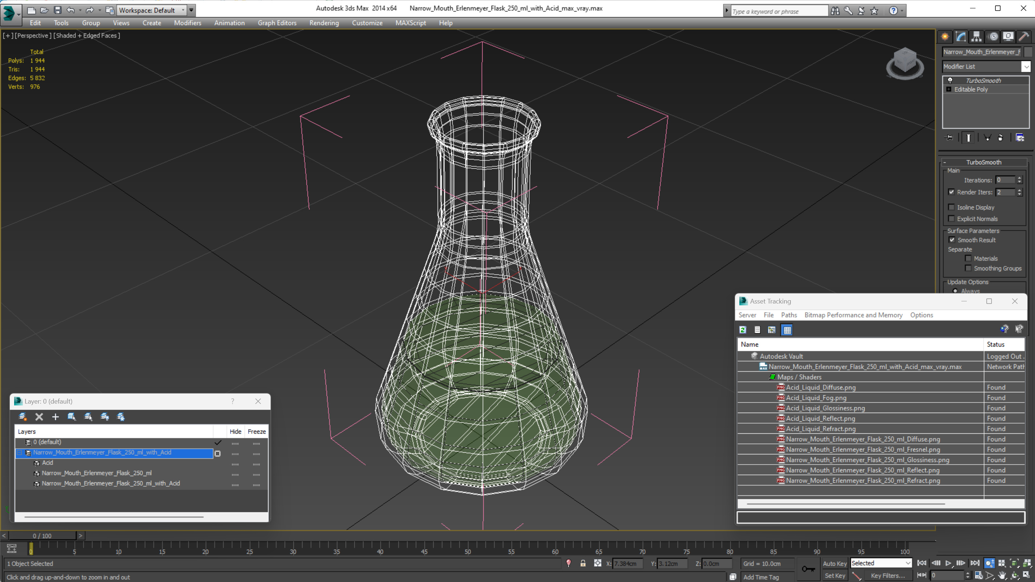Screen dimensions: 1035x582
Task: Open the Graph Editors menu
Action: click(x=277, y=23)
